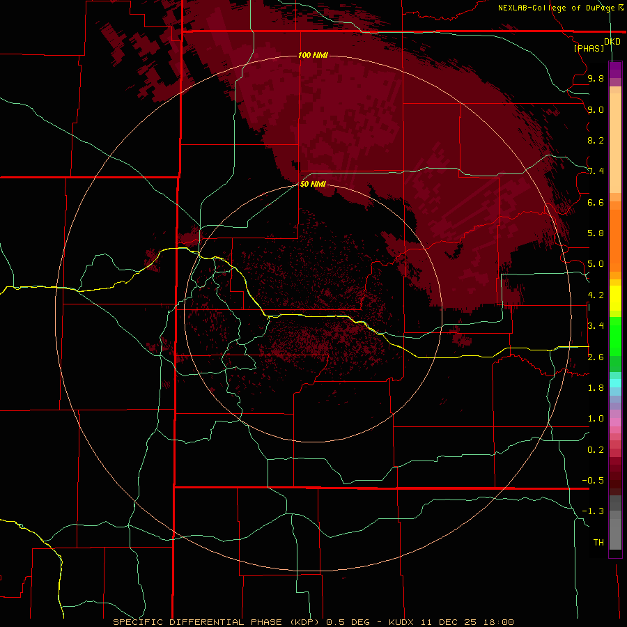Click the light peach band of the color bar

tap(615, 143)
